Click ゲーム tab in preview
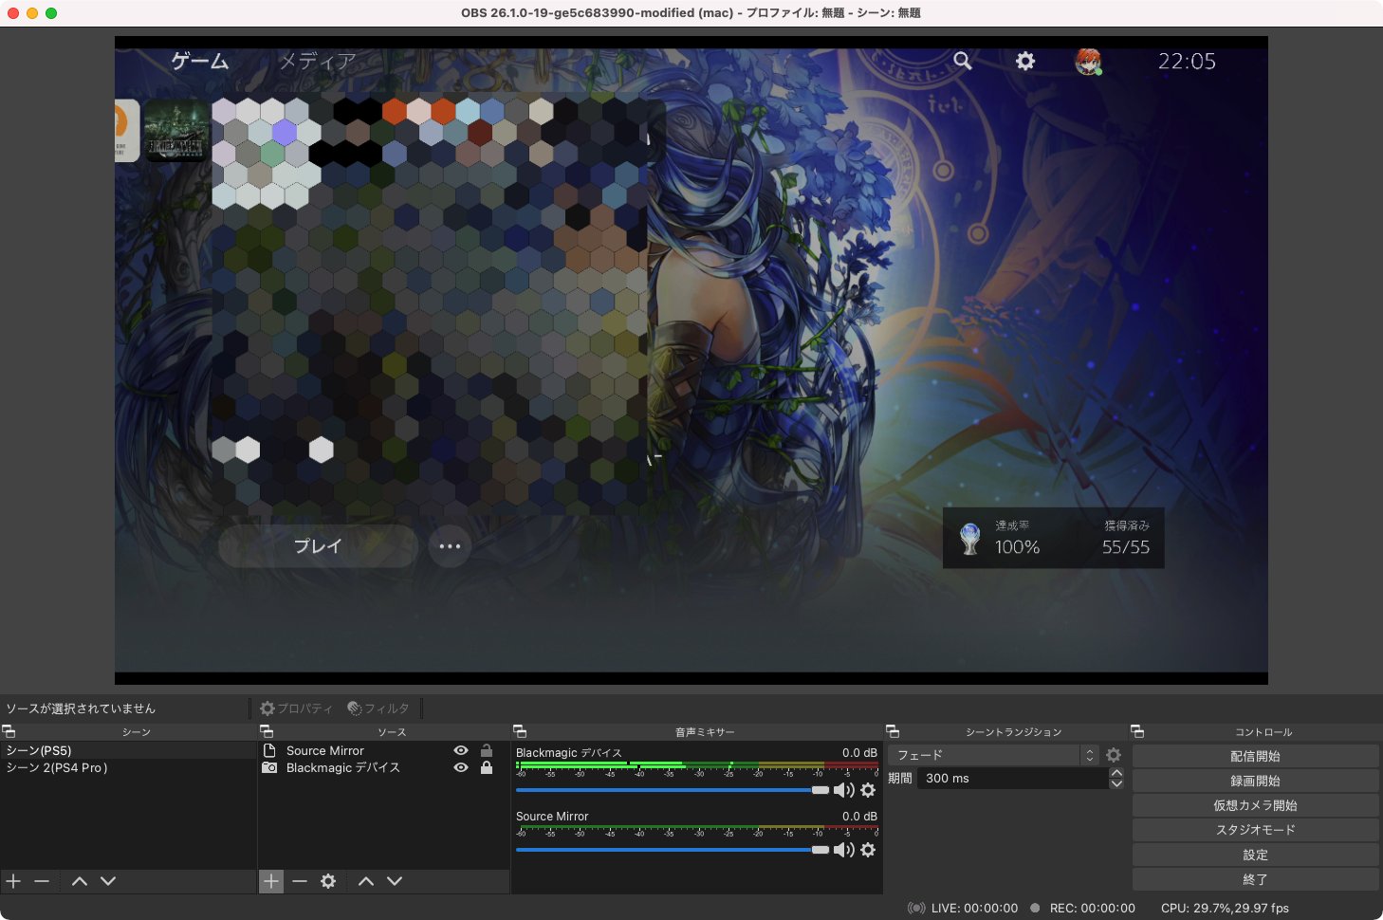This screenshot has height=920, width=1383. coord(200,62)
